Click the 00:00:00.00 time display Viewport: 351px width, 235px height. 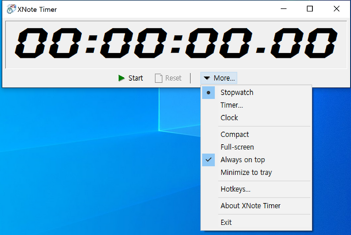(x=176, y=45)
